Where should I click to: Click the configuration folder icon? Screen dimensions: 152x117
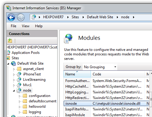point(25,95)
